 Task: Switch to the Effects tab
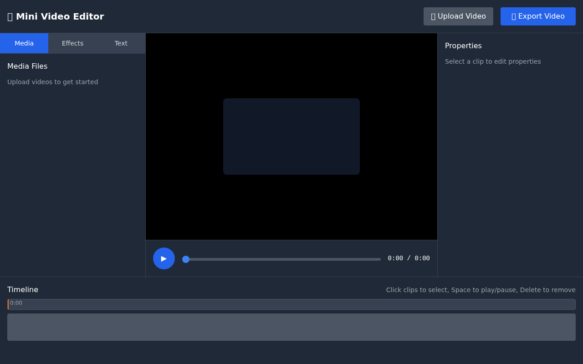pyautogui.click(x=72, y=43)
